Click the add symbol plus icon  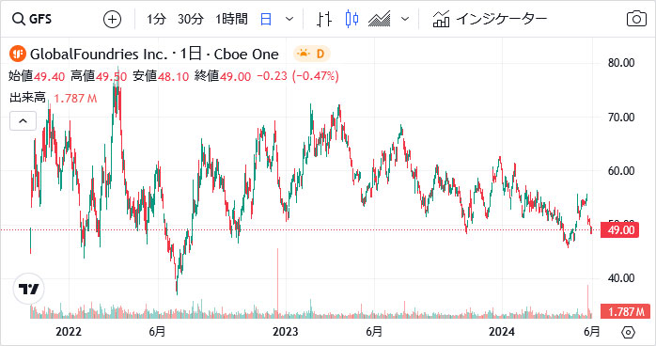112,19
